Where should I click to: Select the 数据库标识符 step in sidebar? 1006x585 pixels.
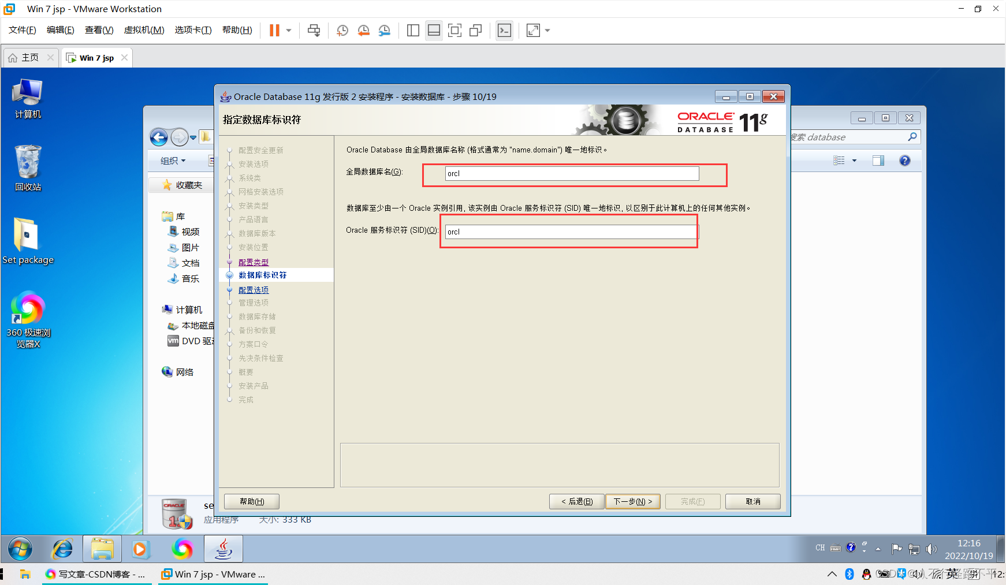pos(263,275)
